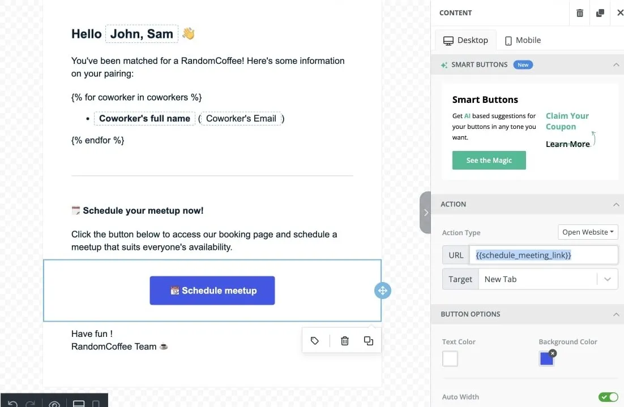Open the Learn More link
The height and width of the screenshot is (407, 624).
(567, 144)
